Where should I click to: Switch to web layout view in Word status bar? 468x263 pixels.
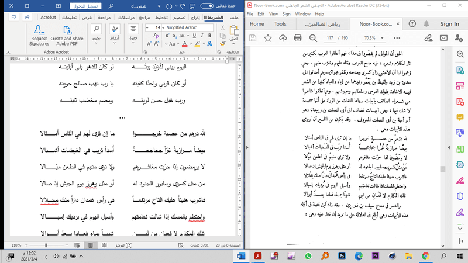pyautogui.click(x=77, y=245)
